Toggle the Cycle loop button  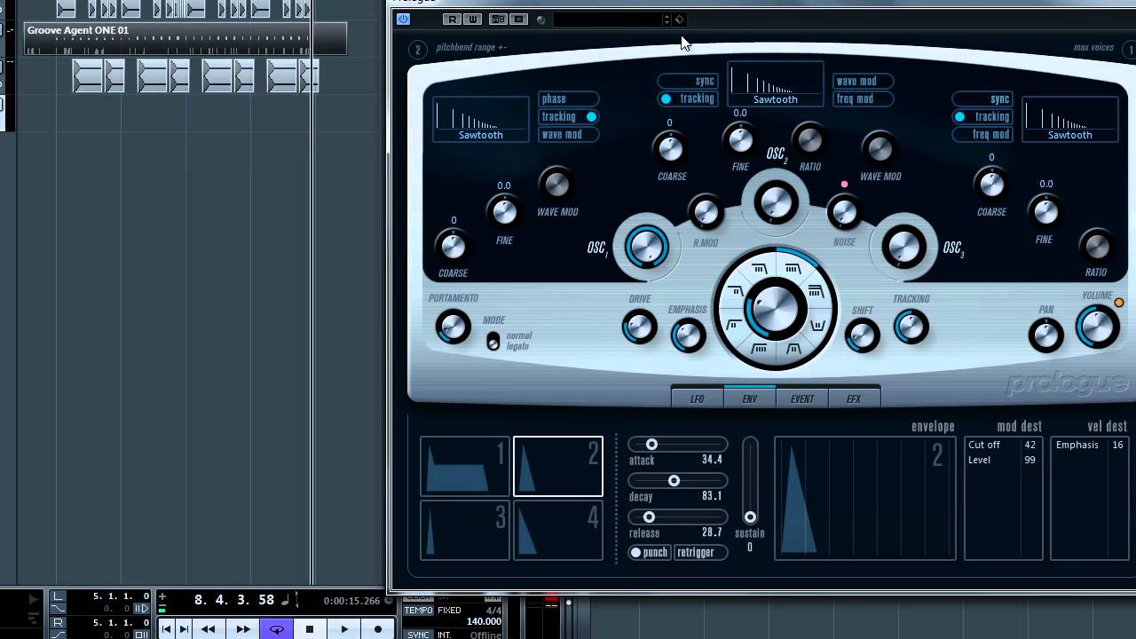point(277,629)
